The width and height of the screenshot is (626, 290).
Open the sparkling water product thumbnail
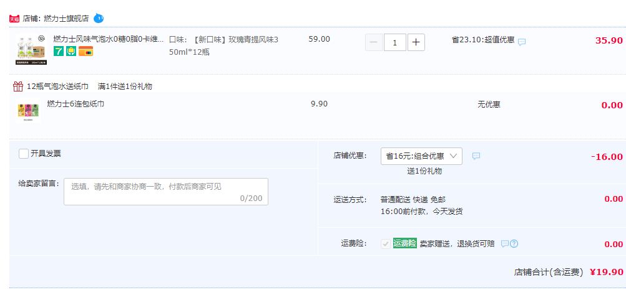(x=31, y=50)
